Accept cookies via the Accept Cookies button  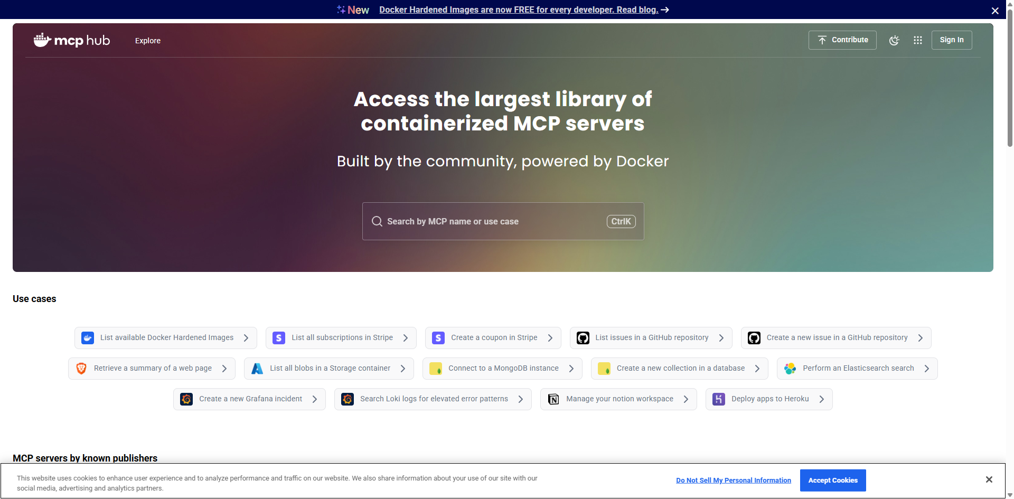click(x=833, y=480)
